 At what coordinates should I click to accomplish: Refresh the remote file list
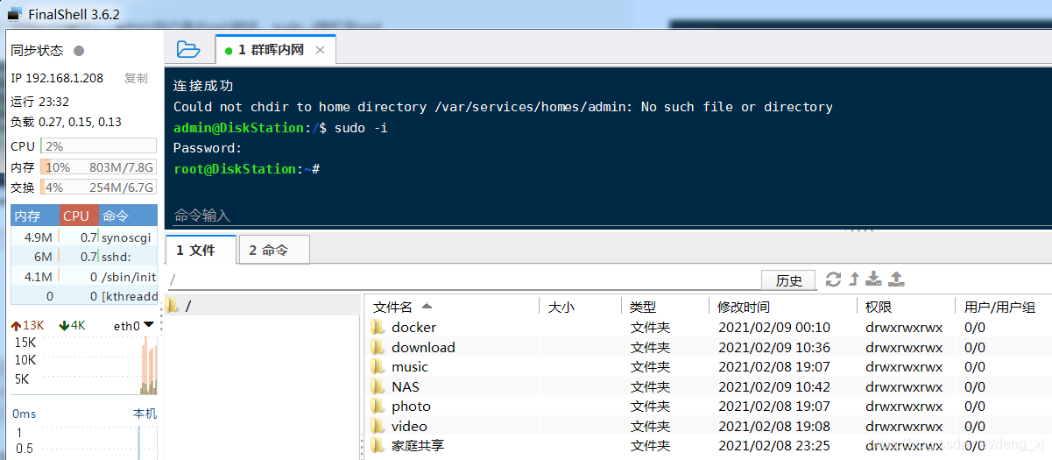tap(833, 280)
